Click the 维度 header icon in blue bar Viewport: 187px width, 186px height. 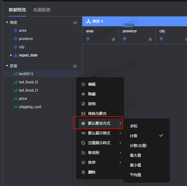click(88, 21)
